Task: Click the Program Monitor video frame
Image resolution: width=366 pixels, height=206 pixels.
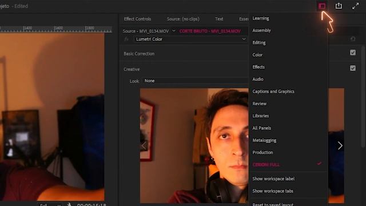Action: coord(52,117)
